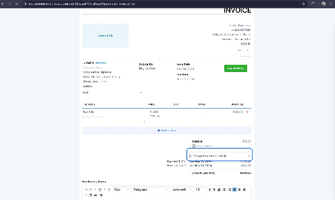Click the discount link below Subtotal
The image size is (335, 200).
203,146
